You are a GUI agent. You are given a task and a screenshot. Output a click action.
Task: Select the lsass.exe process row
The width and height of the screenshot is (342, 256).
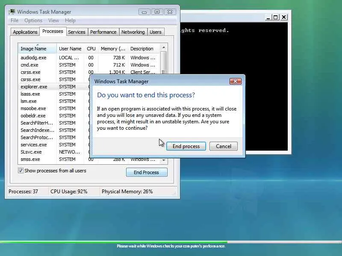(x=54, y=94)
